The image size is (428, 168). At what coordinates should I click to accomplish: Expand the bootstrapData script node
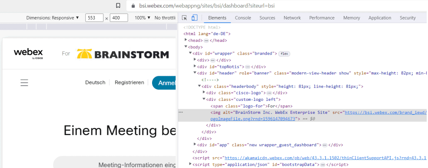click(x=190, y=164)
